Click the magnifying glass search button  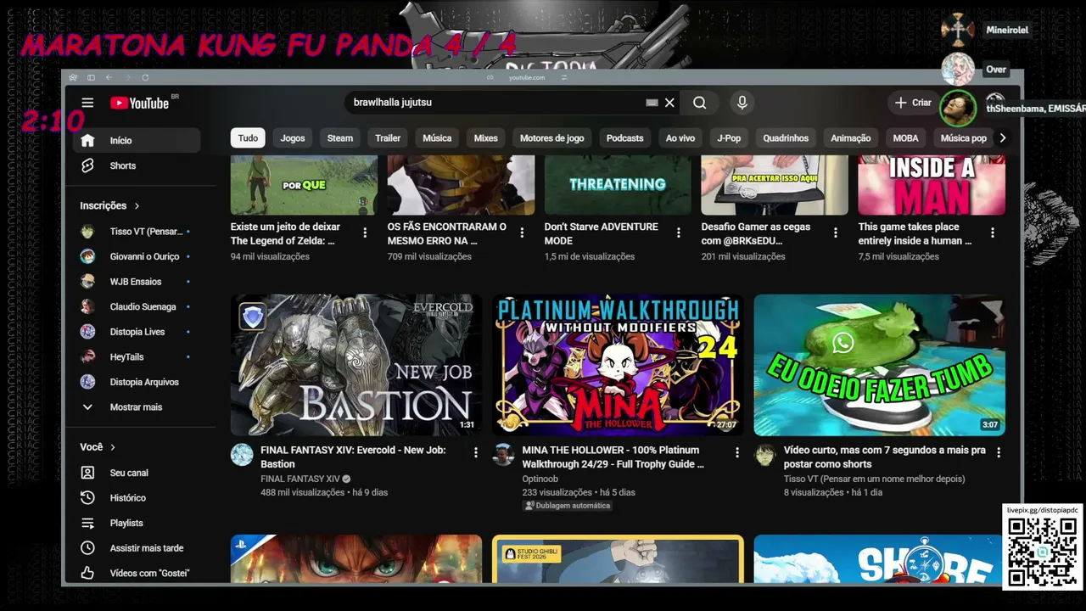699,103
